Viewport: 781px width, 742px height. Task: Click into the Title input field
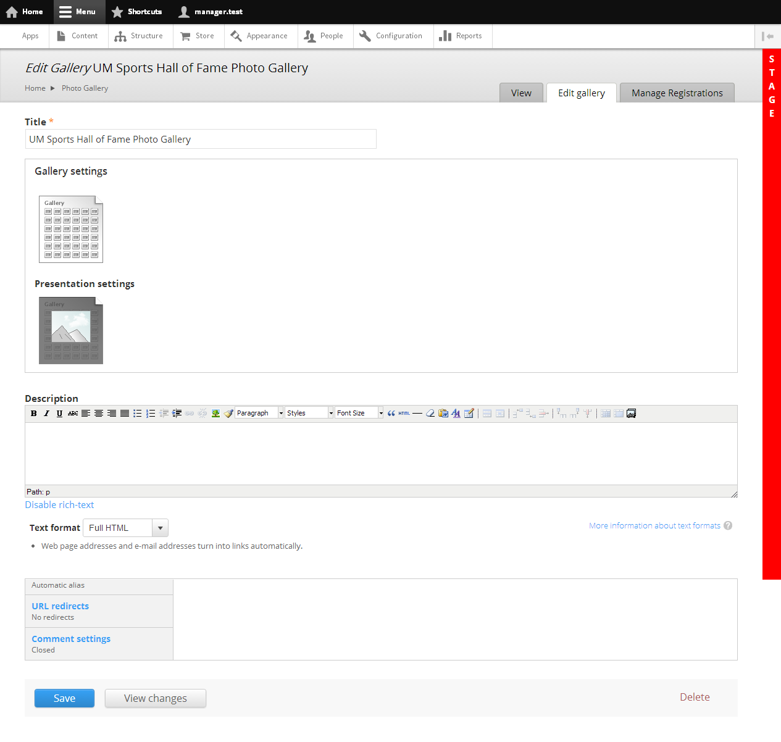pyautogui.click(x=201, y=139)
